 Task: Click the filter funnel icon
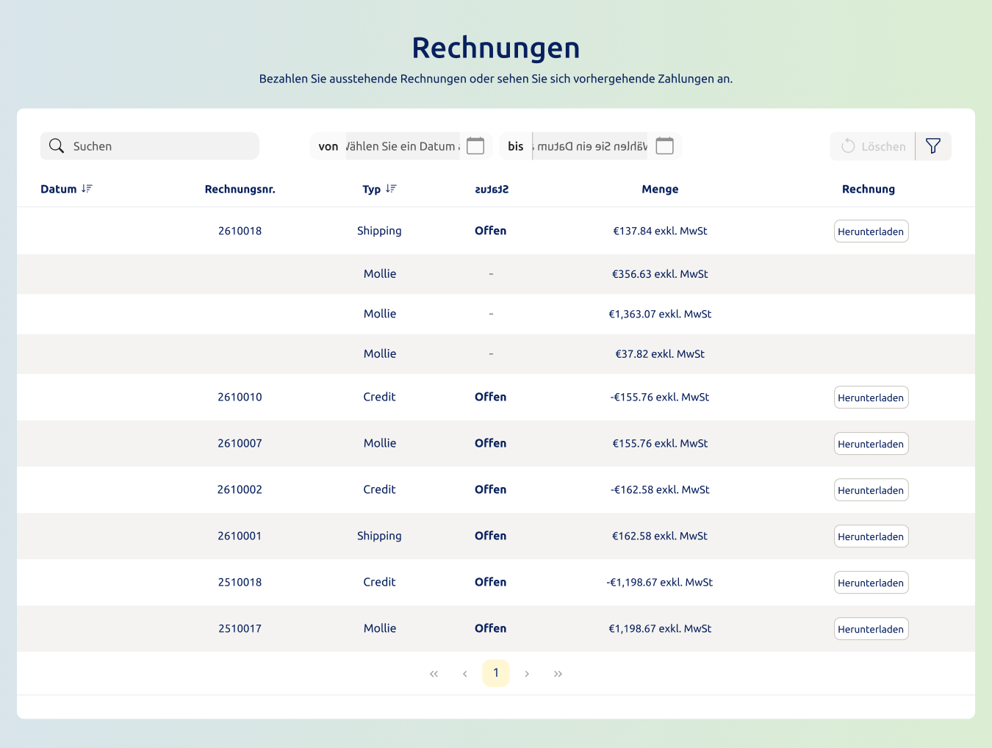click(x=932, y=145)
